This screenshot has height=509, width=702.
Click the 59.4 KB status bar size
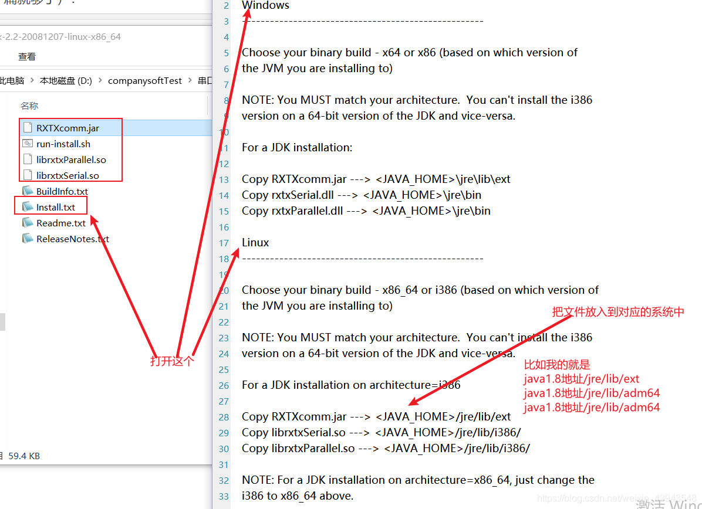tap(24, 456)
